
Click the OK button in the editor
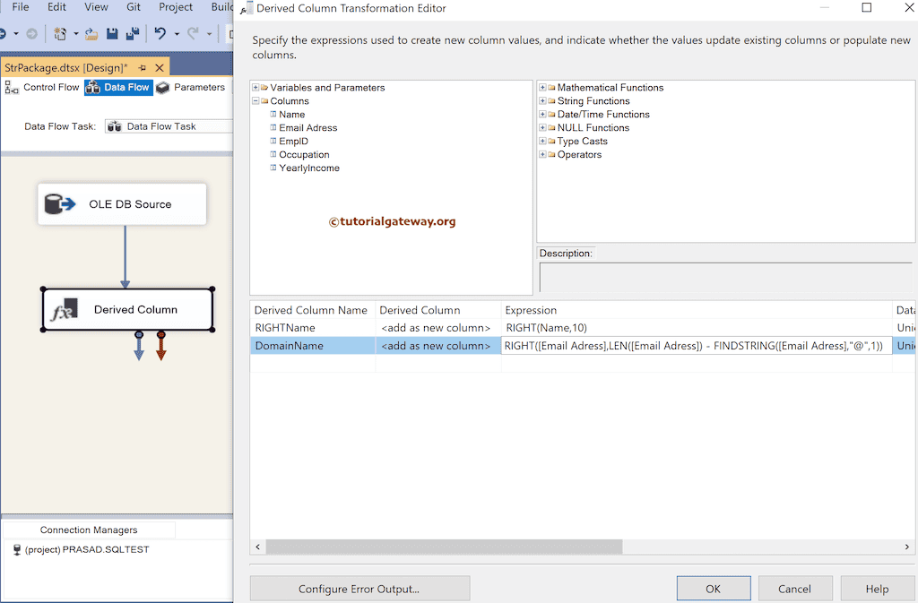(713, 588)
